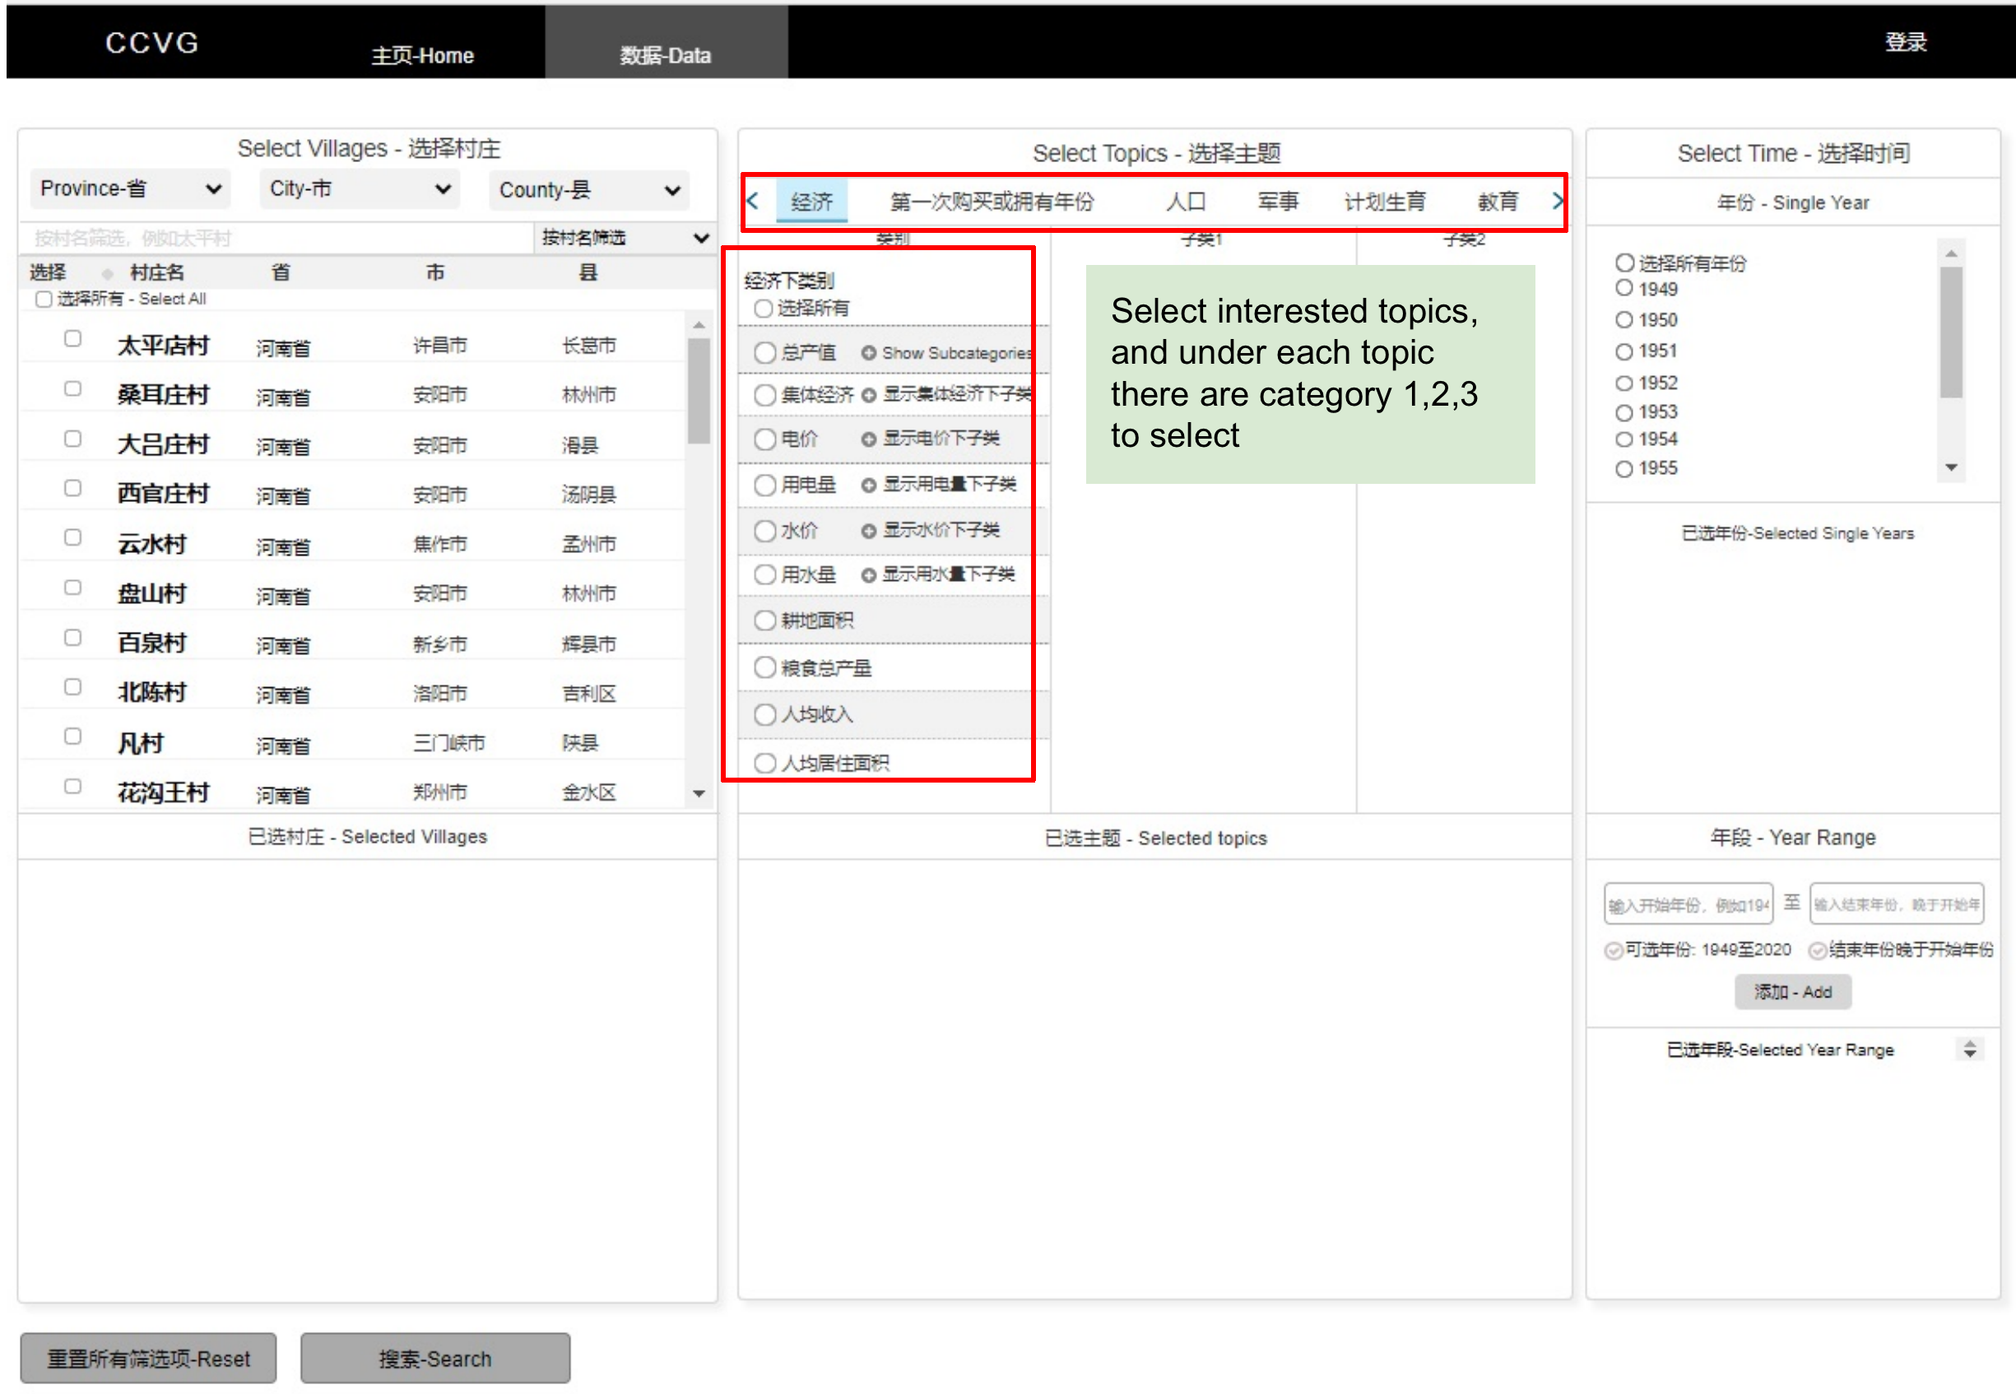Check the box for 太平店村
Viewport: 2016px width, 1394px height.
(72, 339)
